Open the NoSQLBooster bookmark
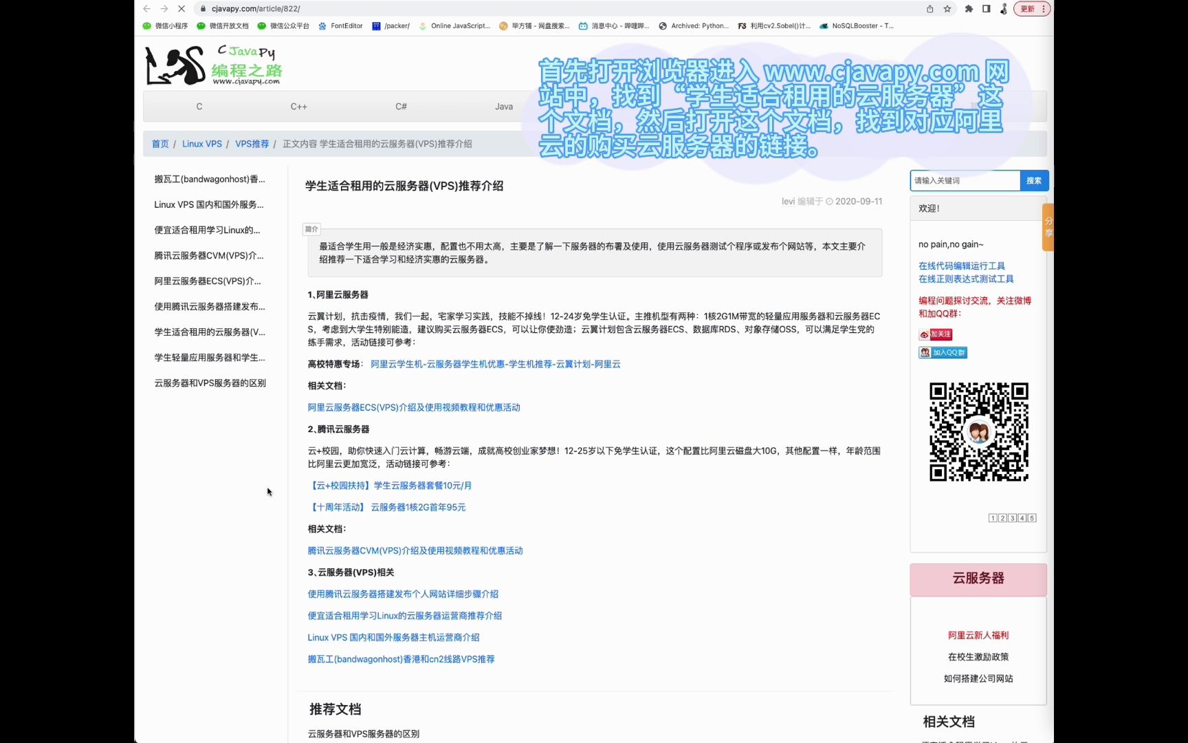This screenshot has width=1188, height=743. [x=857, y=26]
